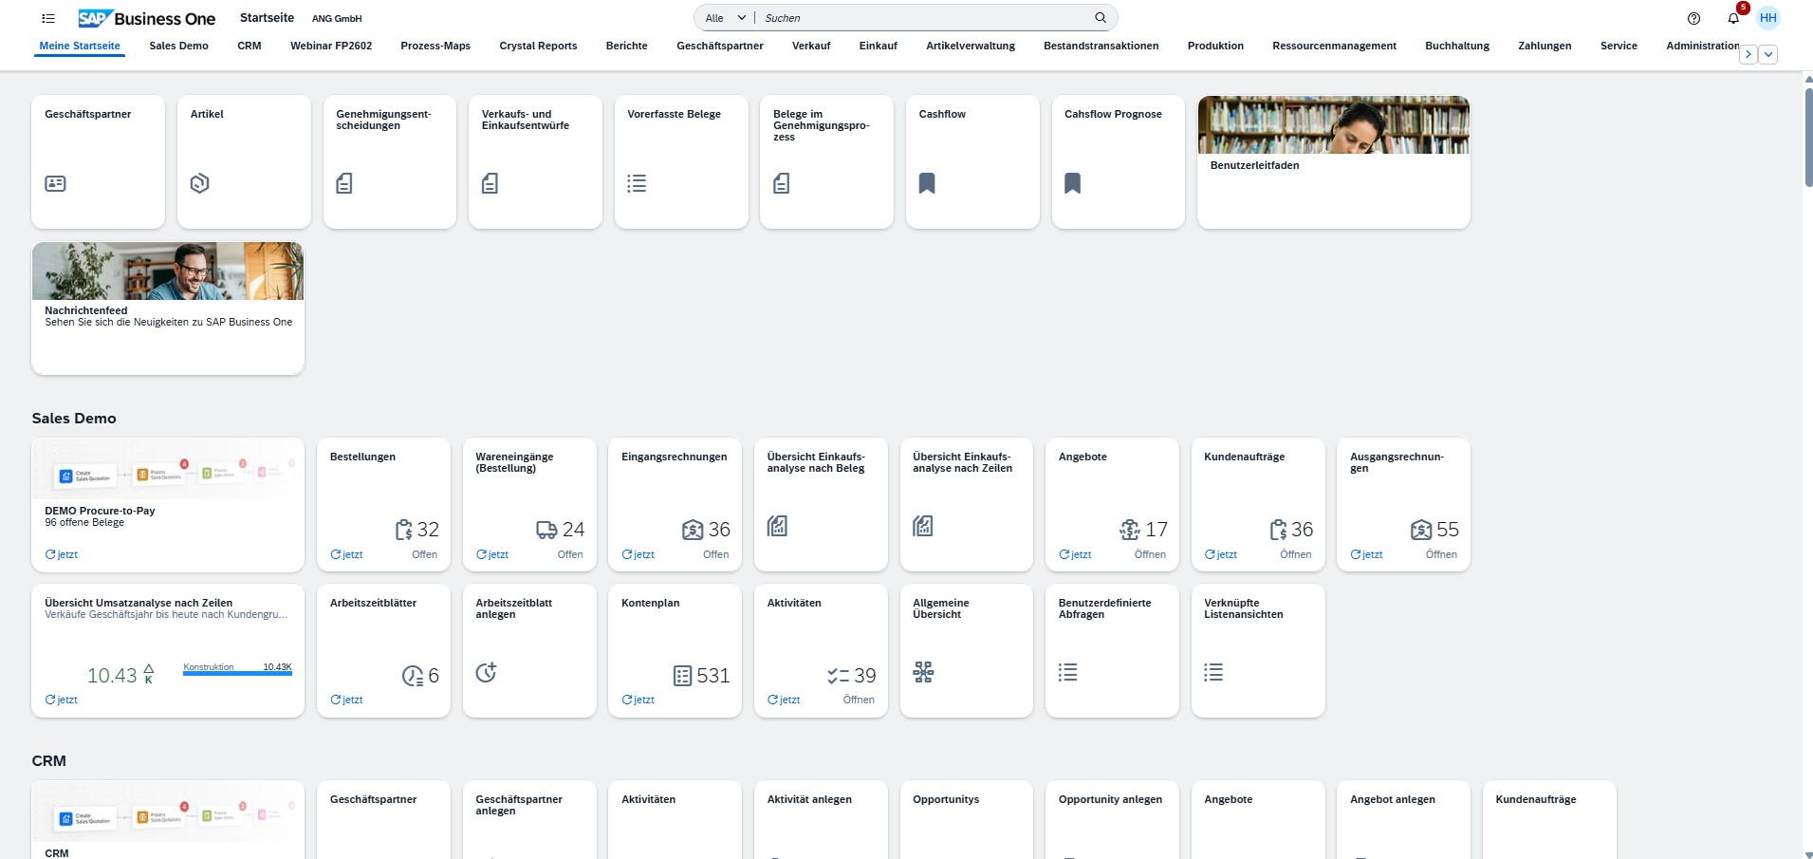Click the tag icon on the Artikel tile
The height and width of the screenshot is (859, 1813).
[199, 183]
